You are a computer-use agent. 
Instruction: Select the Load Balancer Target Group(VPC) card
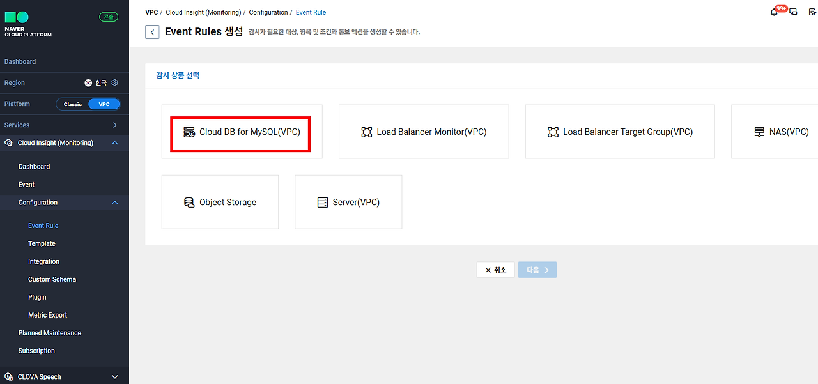click(x=620, y=132)
